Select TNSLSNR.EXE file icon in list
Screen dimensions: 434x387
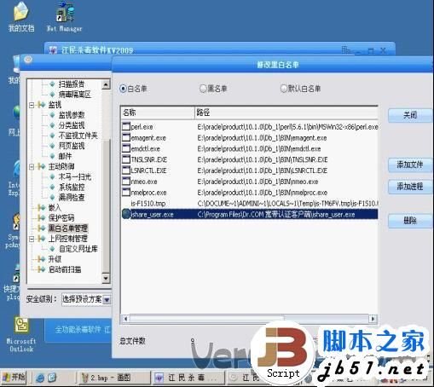click(x=126, y=159)
